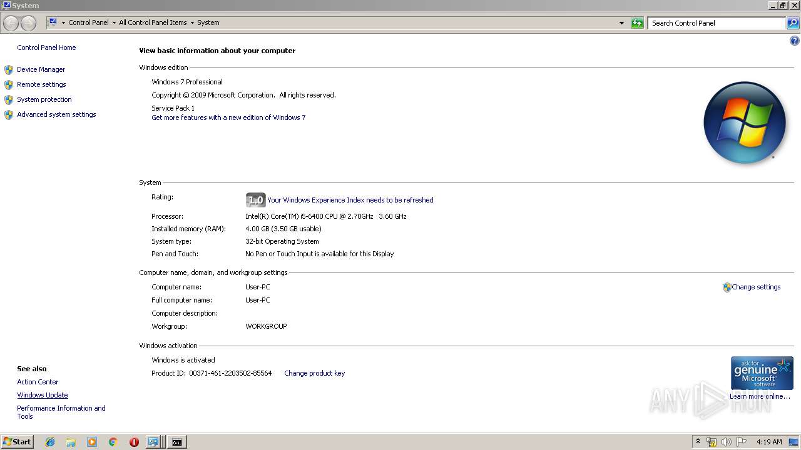The width and height of the screenshot is (801, 450).
Task: Click the 32-bit Operating System text
Action: (282, 241)
